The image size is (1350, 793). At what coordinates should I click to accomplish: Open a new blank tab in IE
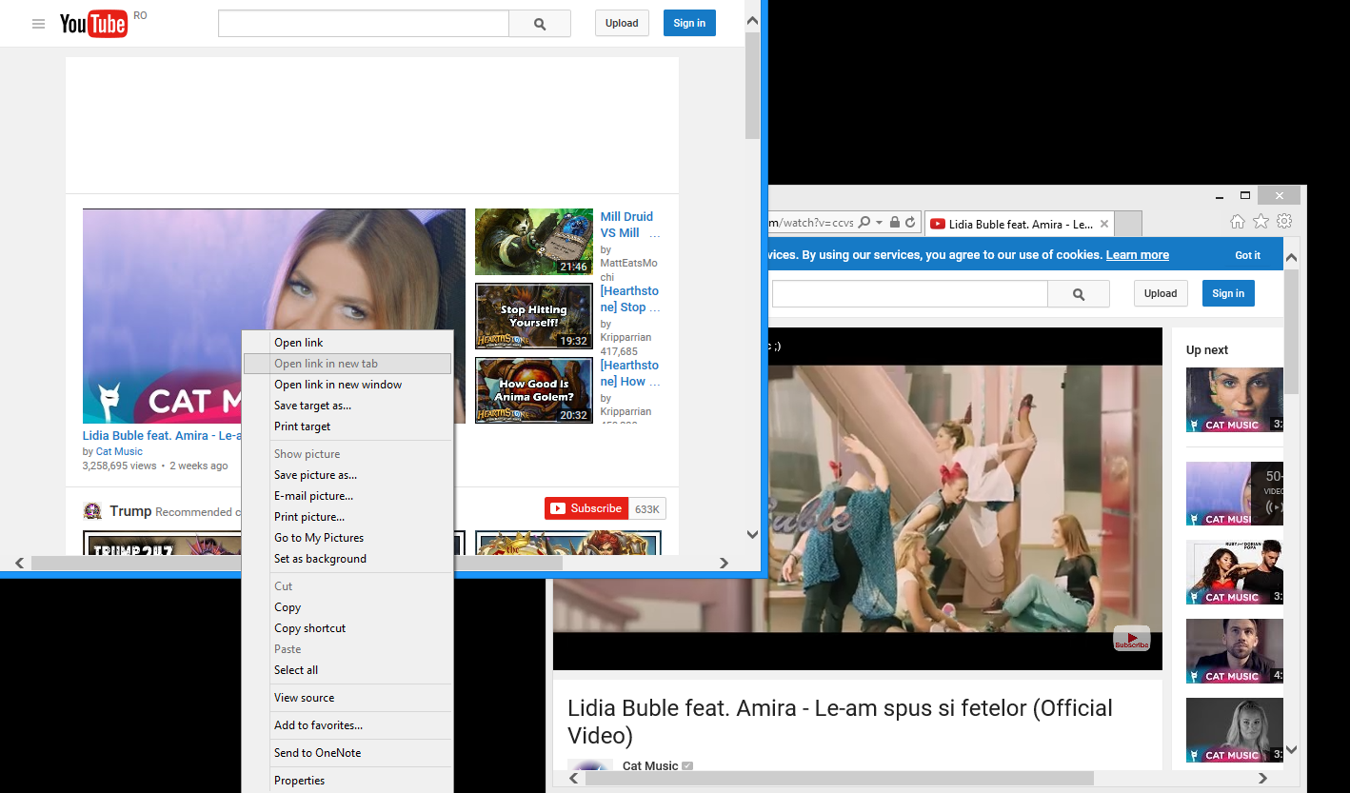(1127, 225)
